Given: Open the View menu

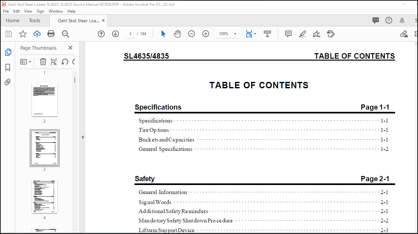Looking at the screenshot, I should point(28,11).
